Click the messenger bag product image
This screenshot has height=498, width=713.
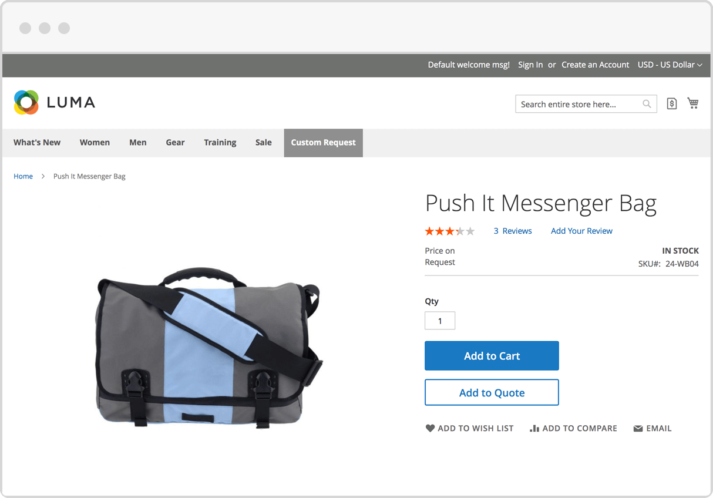coord(209,346)
